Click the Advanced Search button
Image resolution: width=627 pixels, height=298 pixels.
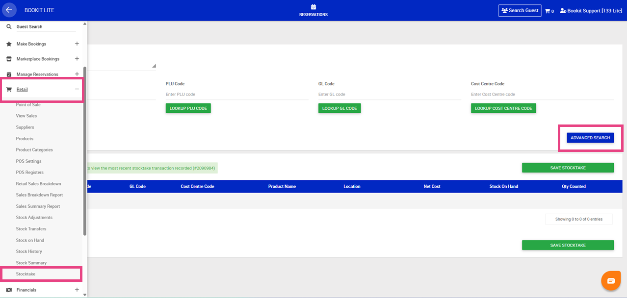pos(590,138)
